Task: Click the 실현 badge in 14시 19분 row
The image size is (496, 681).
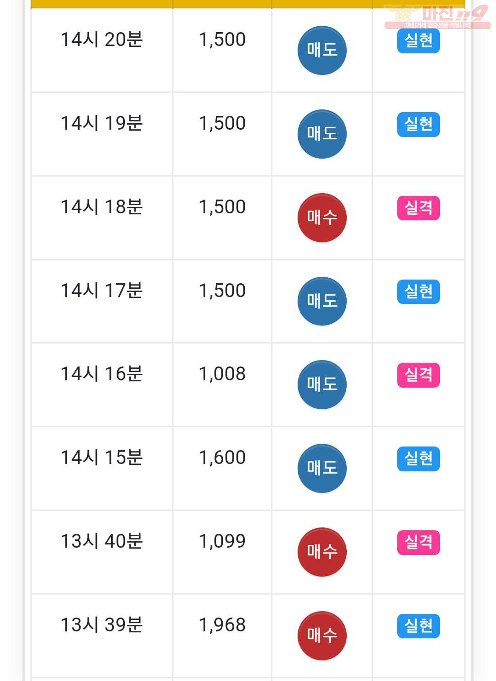Action: [x=418, y=125]
